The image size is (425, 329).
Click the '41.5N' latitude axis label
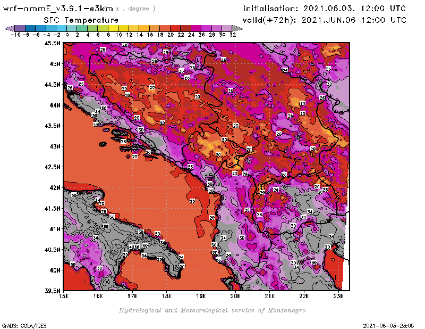[x=52, y=208]
